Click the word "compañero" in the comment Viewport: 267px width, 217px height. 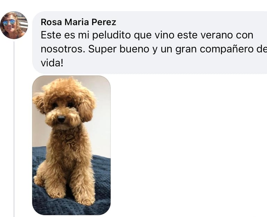(227, 50)
